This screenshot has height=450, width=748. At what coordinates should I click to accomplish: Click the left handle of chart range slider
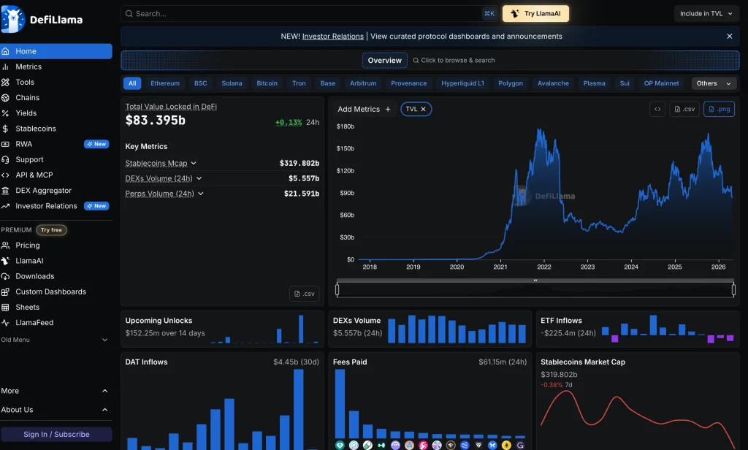click(337, 290)
